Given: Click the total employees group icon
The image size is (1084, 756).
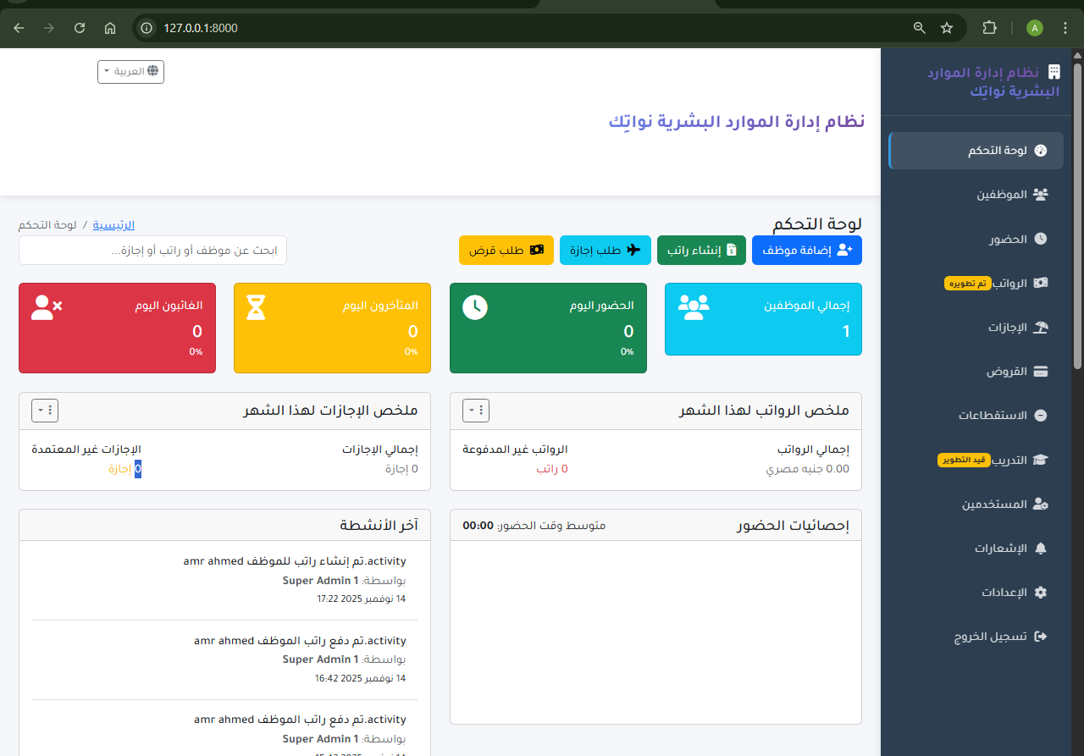Looking at the screenshot, I should (694, 307).
